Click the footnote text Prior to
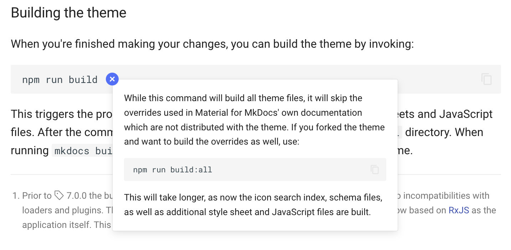 point(37,196)
